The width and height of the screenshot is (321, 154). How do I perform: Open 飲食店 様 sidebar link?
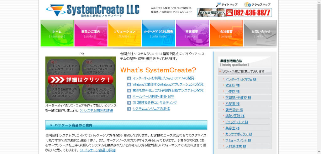232,86
